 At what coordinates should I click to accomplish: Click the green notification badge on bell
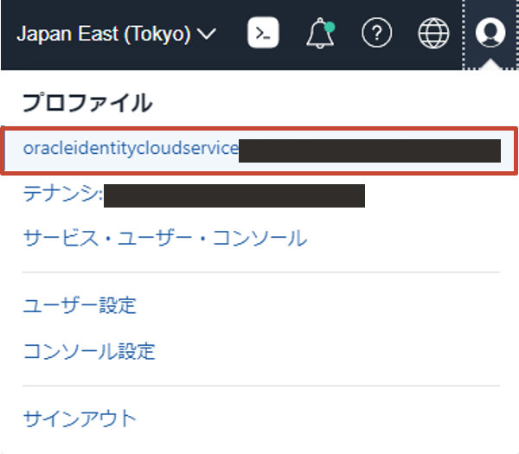pyautogui.click(x=330, y=26)
